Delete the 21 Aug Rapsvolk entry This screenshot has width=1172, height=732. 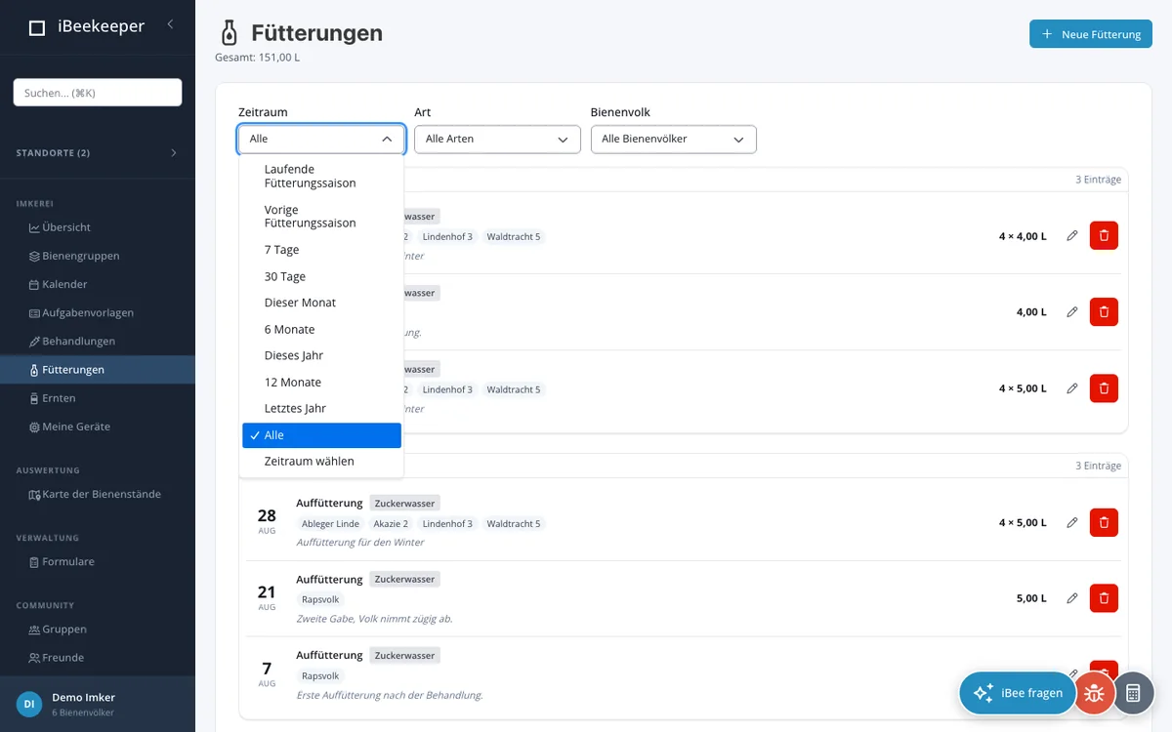[x=1104, y=597]
